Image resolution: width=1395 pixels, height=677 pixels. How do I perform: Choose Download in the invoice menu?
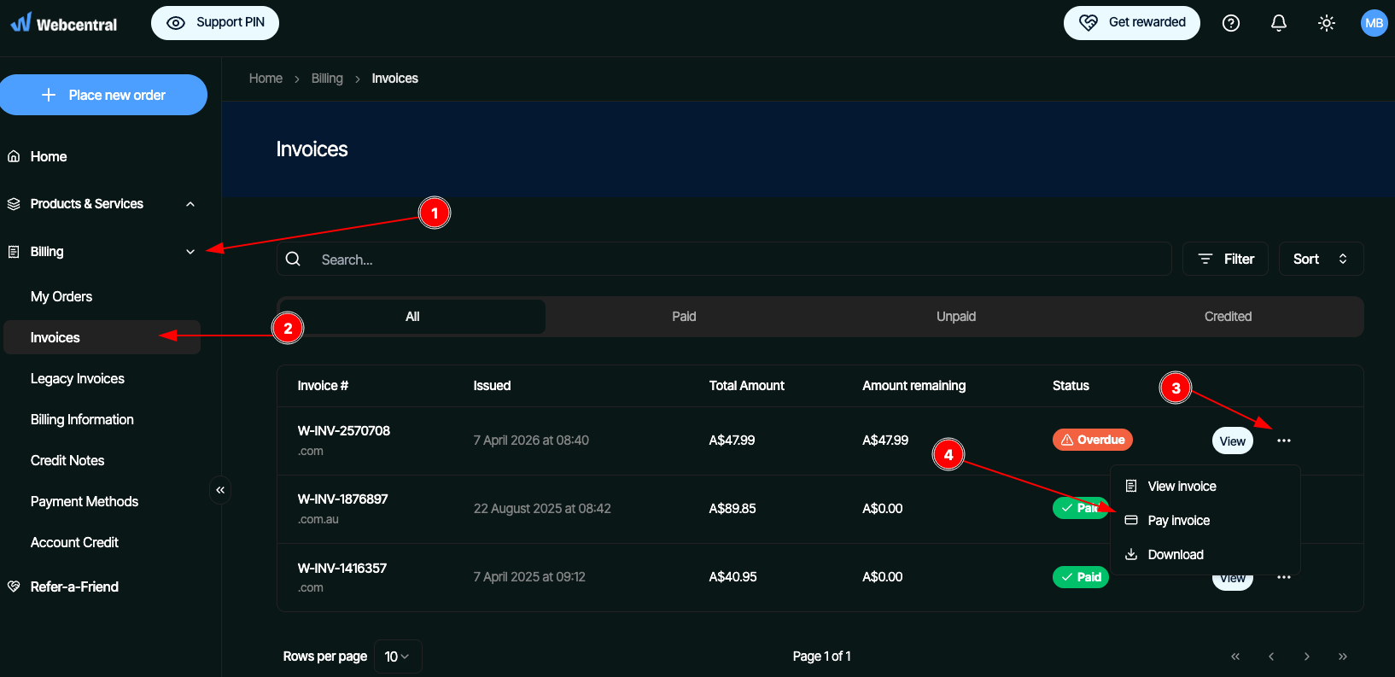[1175, 555]
